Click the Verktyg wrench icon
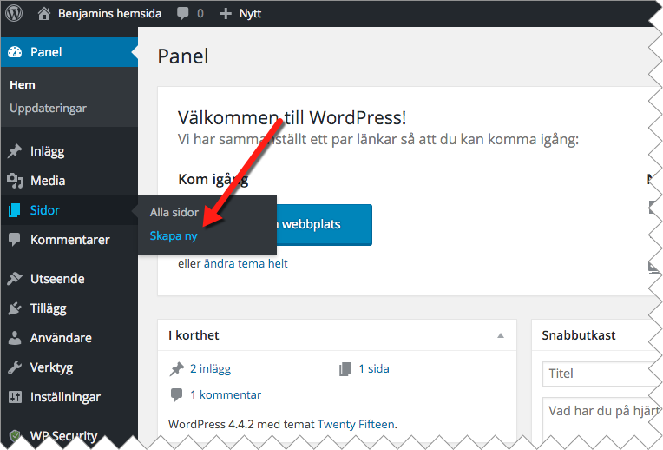663x450 pixels. pos(15,367)
